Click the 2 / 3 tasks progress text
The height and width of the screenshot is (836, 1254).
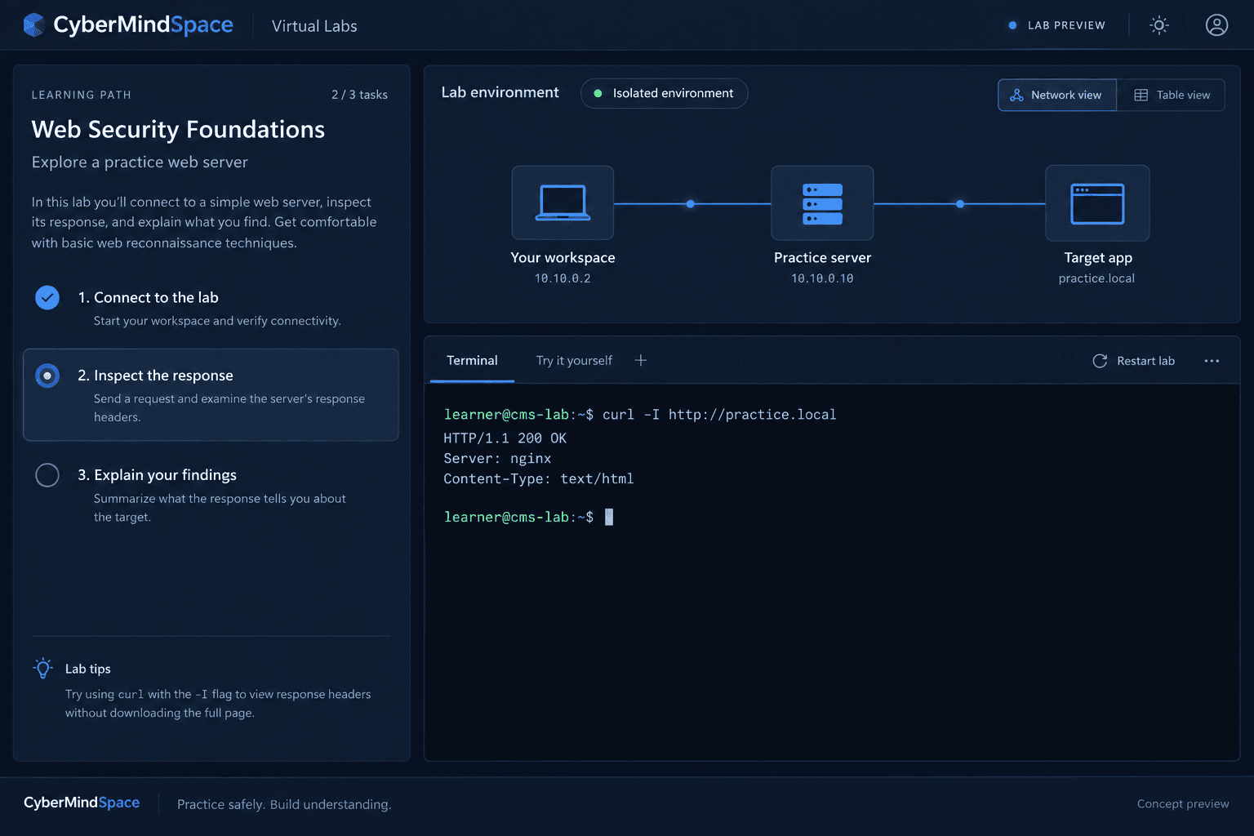359,95
